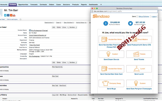Select the Tickets card

(139, 54)
